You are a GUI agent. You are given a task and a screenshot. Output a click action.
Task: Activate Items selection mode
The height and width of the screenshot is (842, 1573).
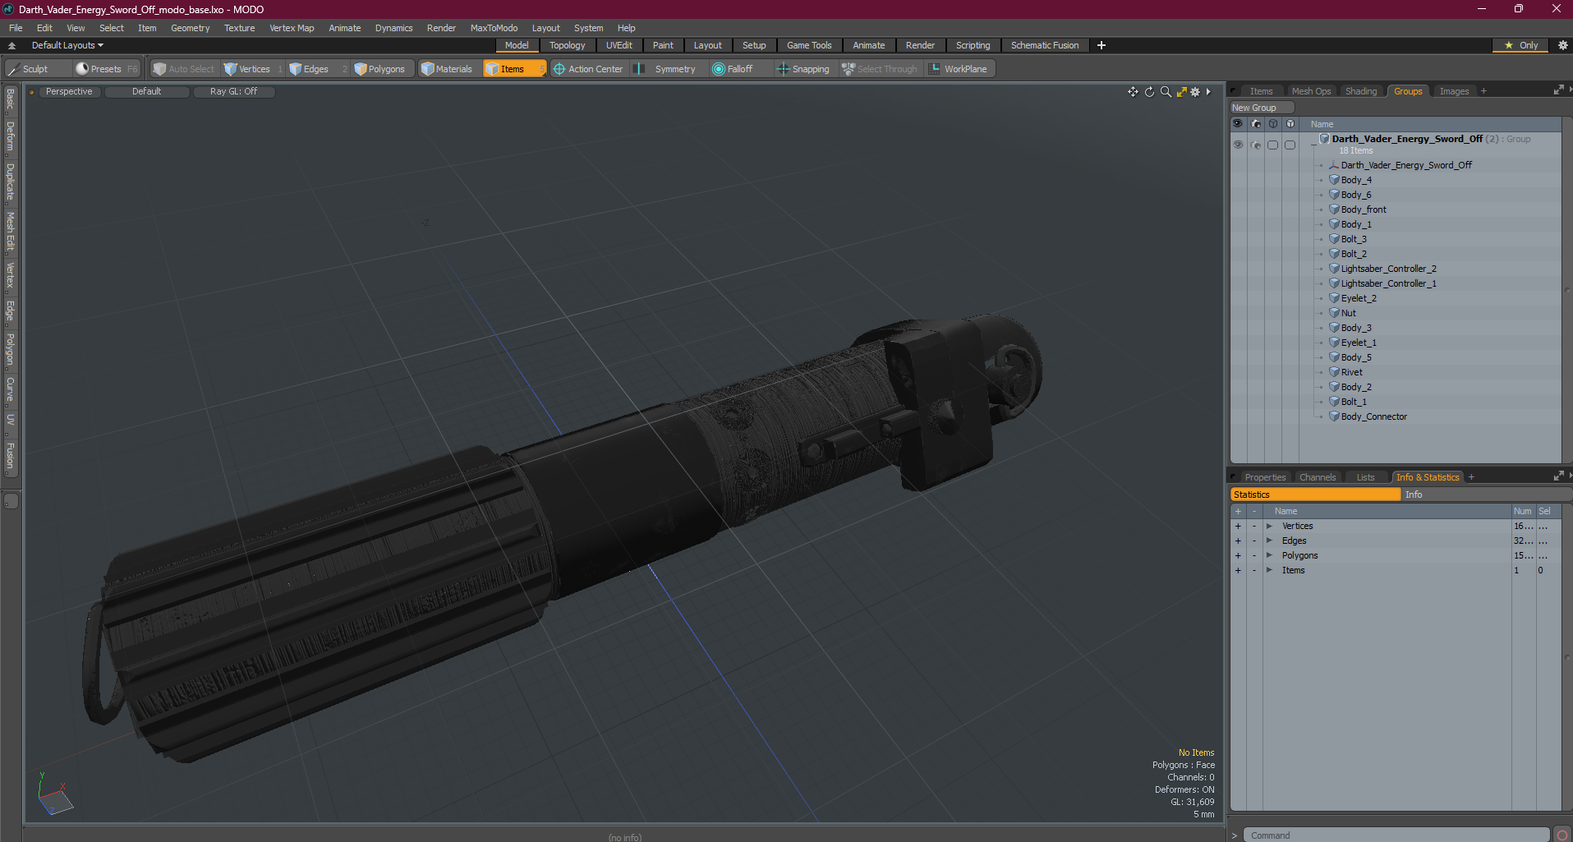coord(513,69)
